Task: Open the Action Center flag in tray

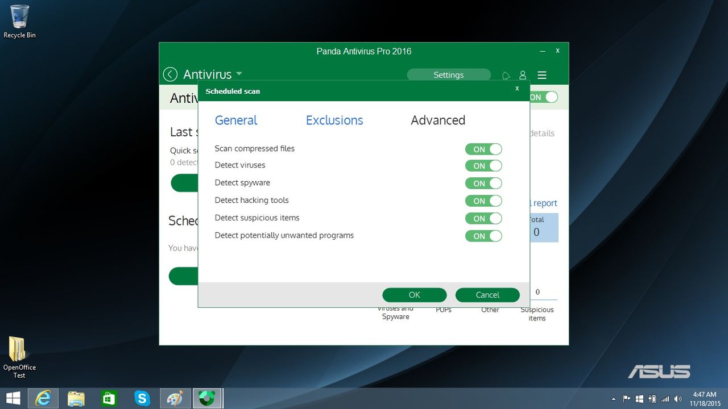Action: click(x=627, y=399)
